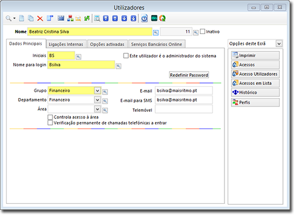
Task: Click the magnifier search icon in toolbar
Action: point(8,19)
